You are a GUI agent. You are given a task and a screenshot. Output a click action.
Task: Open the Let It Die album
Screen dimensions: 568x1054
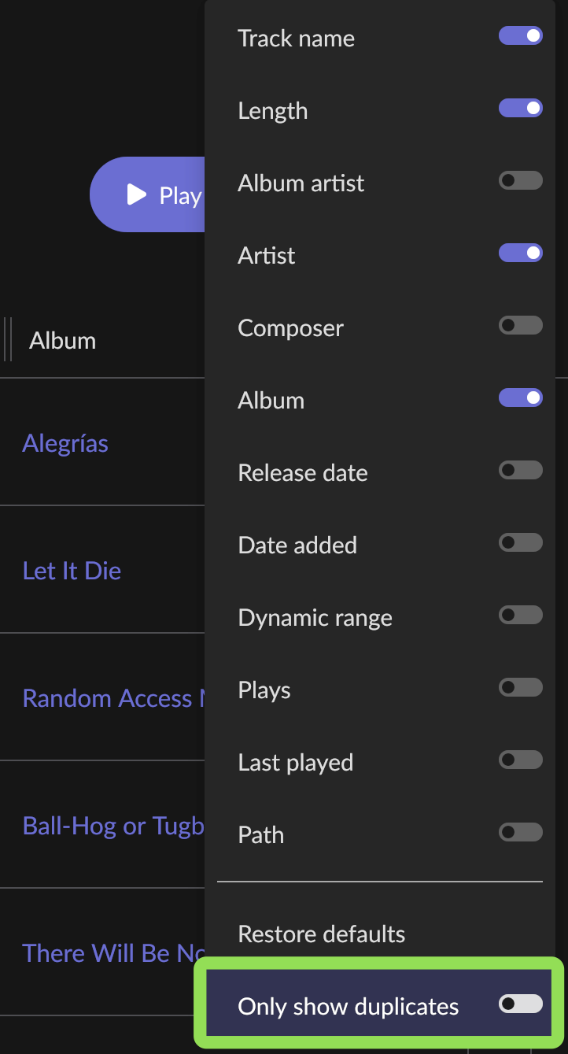[x=72, y=571]
